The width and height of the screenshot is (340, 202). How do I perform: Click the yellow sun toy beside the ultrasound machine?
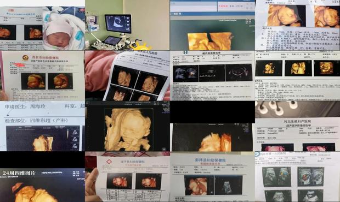(x=141, y=46)
